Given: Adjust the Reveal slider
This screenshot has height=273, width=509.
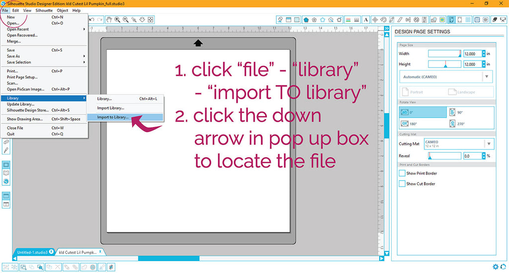Looking at the screenshot, I should click(x=429, y=156).
